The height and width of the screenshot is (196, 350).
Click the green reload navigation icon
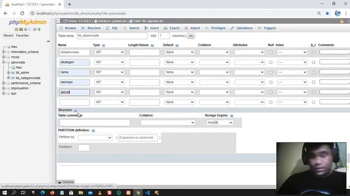[39, 29]
